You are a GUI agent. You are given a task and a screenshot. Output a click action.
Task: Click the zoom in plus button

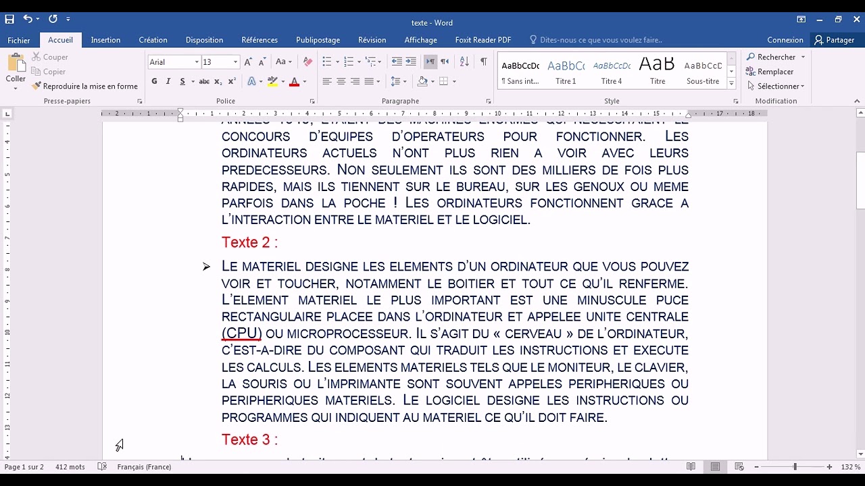click(x=829, y=467)
